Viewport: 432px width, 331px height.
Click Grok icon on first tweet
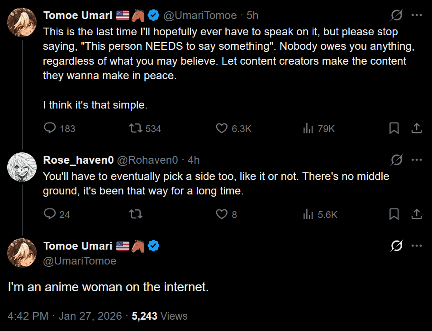(397, 15)
